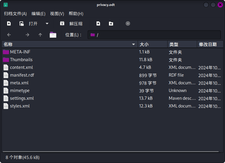Expand the 打开 dropdown arrow
This screenshot has height=163, width=225.
pos(47,23)
